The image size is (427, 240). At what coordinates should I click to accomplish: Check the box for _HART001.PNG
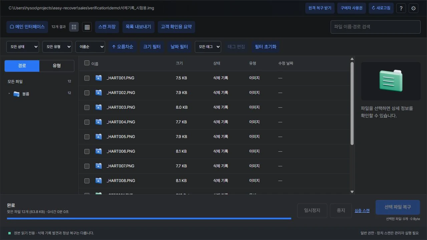pos(87,78)
